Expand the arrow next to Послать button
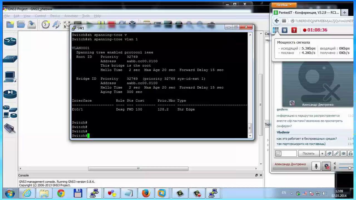Viewport: 356px width, 200px height. coord(322,153)
